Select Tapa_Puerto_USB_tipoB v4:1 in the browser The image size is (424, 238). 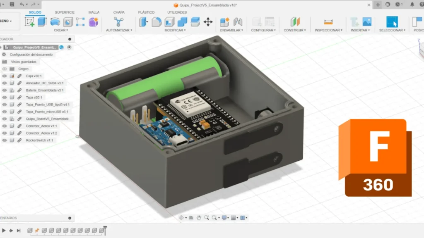click(x=48, y=105)
